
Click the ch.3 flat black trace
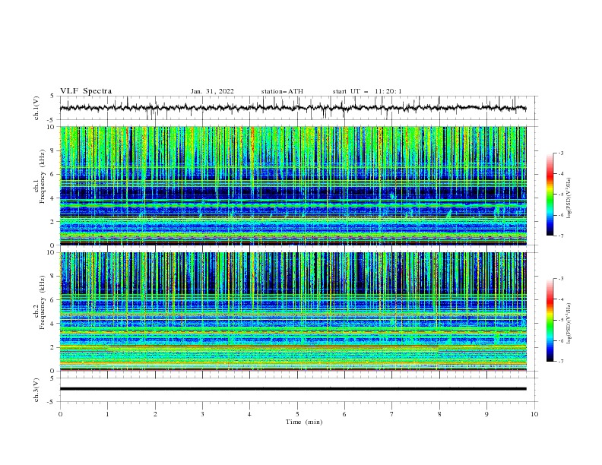click(x=293, y=389)
